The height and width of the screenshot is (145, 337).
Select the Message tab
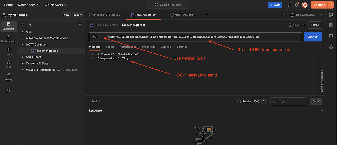tap(95, 47)
